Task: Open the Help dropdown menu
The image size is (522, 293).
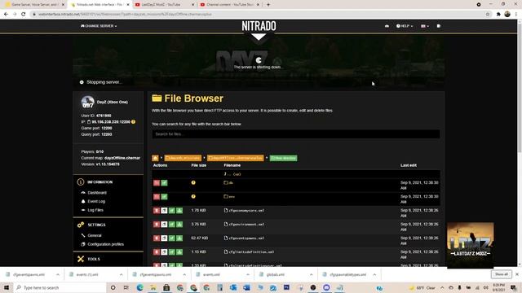Action: [405, 26]
